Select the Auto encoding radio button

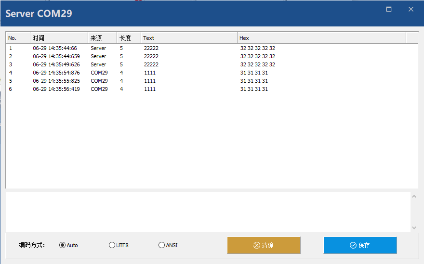click(62, 245)
